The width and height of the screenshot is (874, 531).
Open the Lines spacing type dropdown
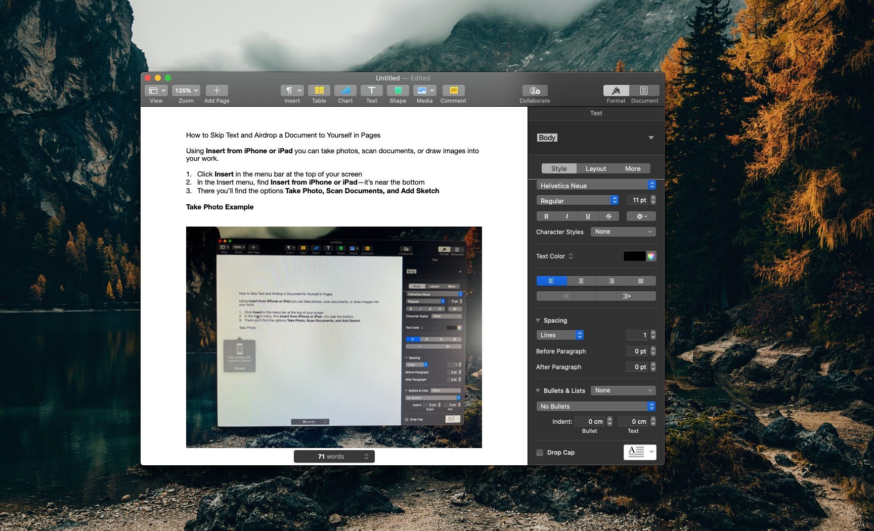[x=560, y=335]
